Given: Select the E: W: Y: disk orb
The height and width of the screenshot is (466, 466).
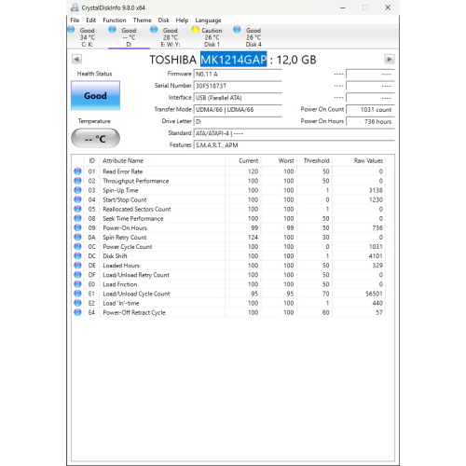Looking at the screenshot, I should (x=154, y=30).
